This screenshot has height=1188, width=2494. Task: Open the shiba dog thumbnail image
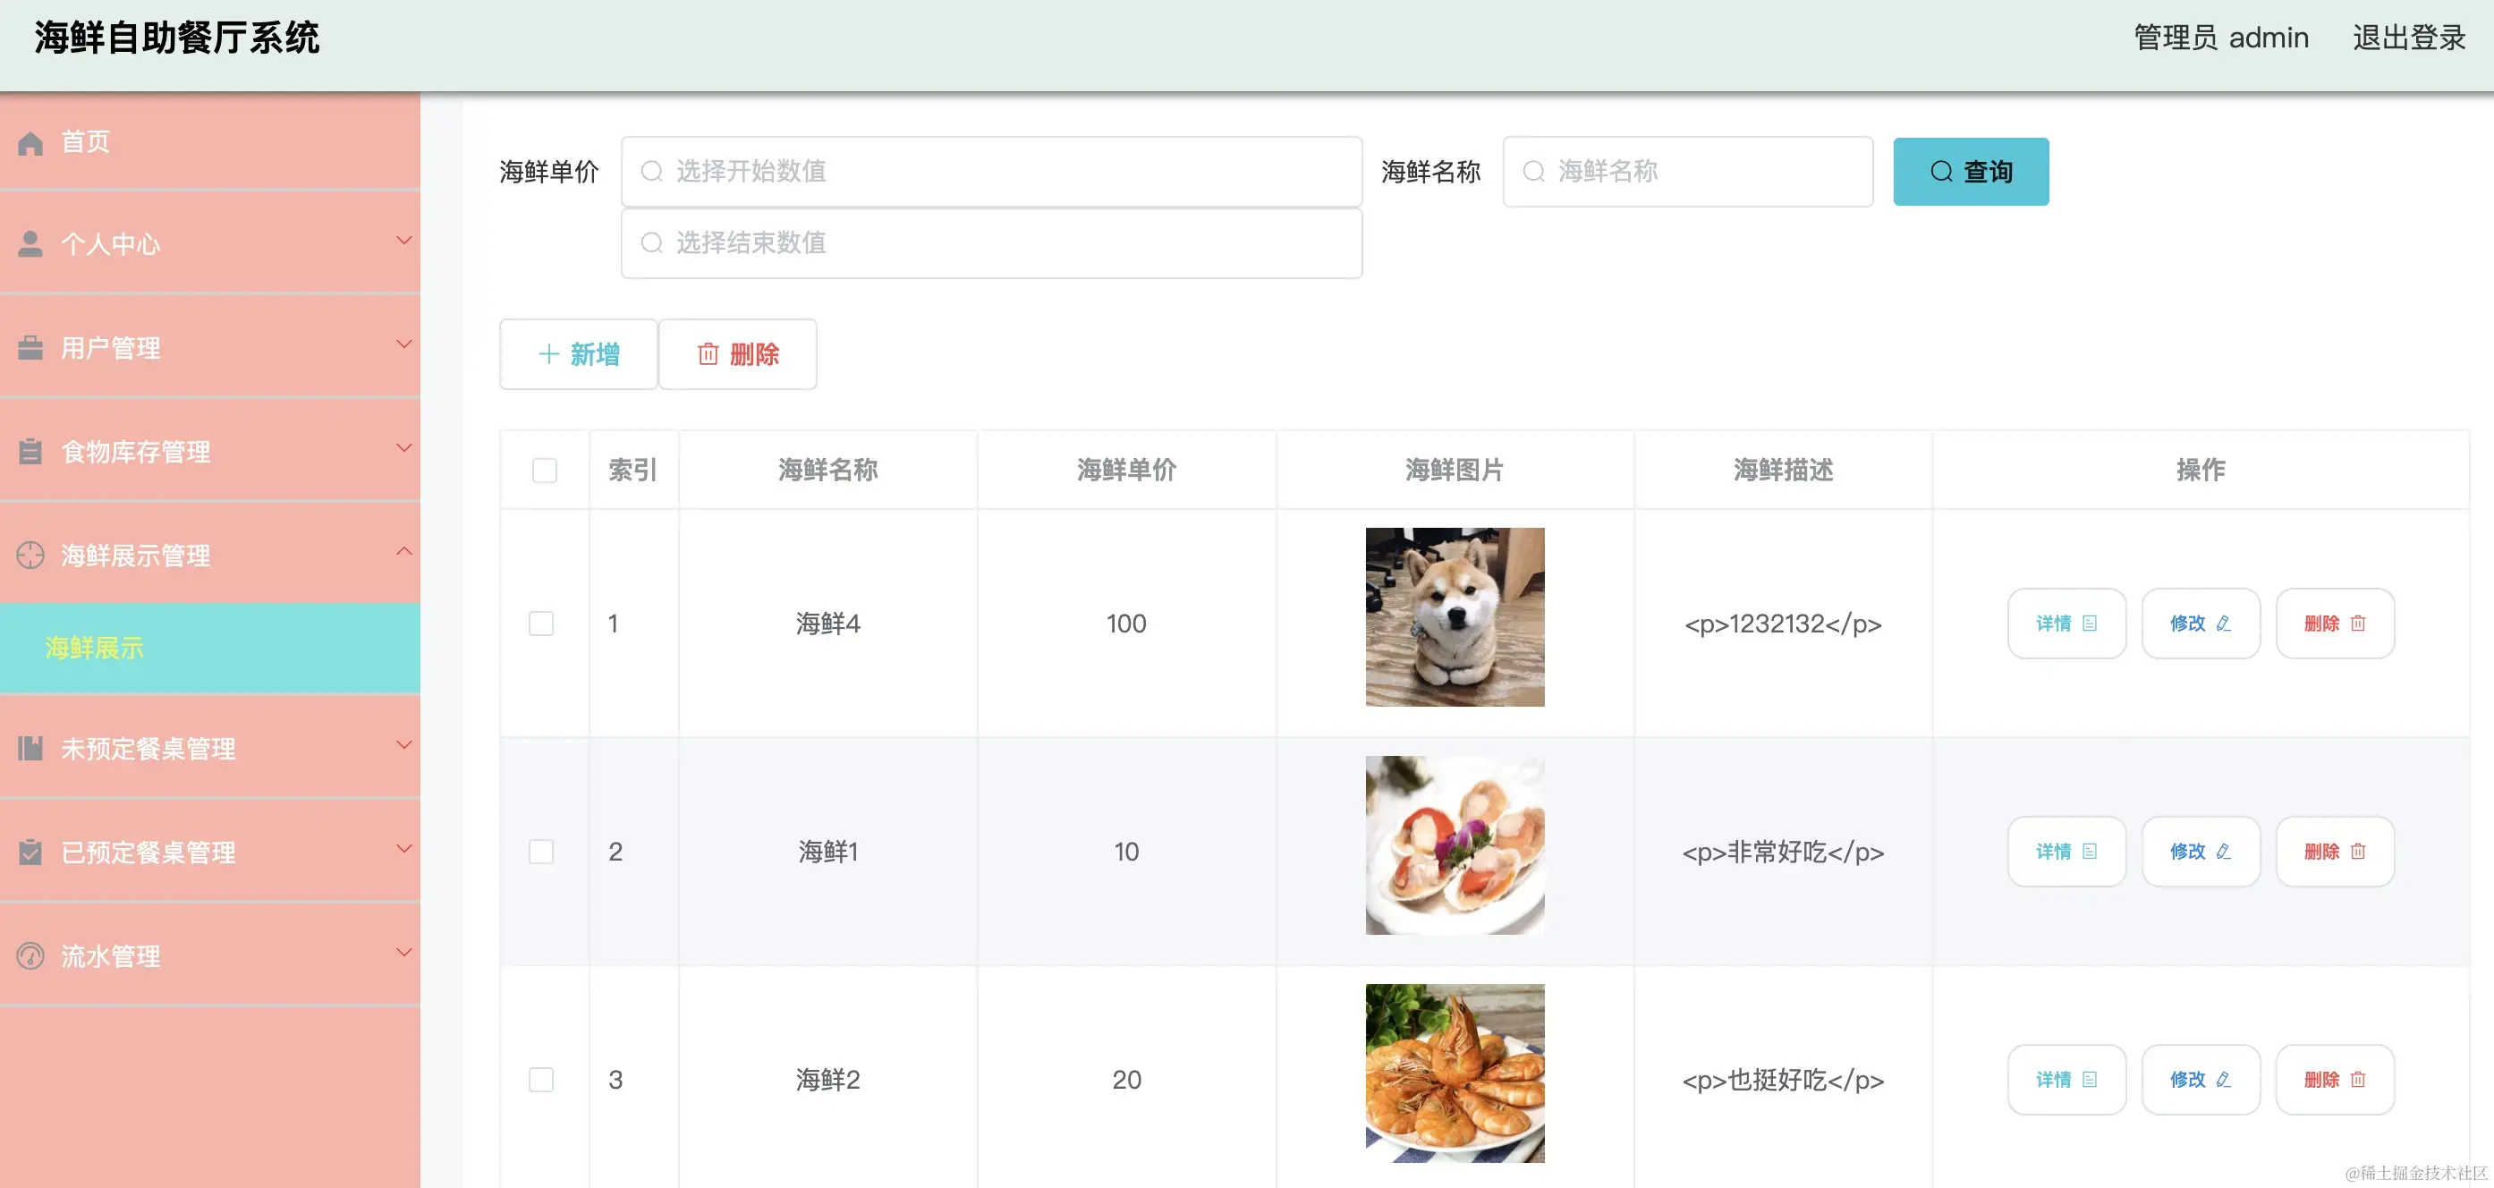point(1455,616)
